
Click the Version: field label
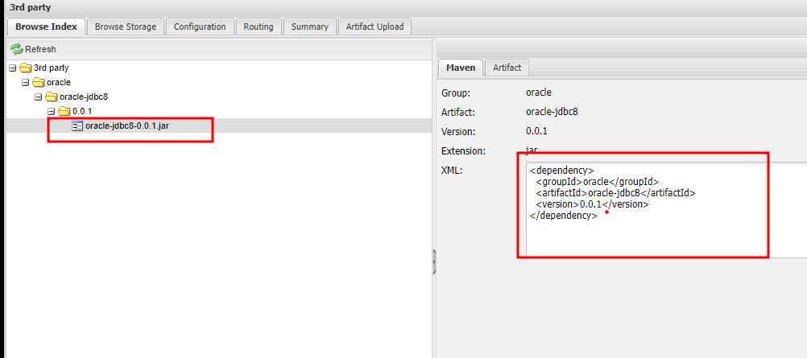[458, 132]
